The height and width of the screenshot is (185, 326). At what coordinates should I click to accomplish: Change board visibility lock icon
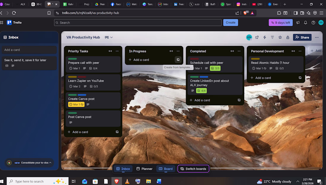coord(287,37)
